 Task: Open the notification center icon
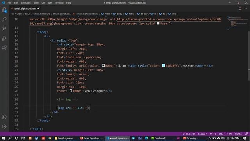coord(245,138)
